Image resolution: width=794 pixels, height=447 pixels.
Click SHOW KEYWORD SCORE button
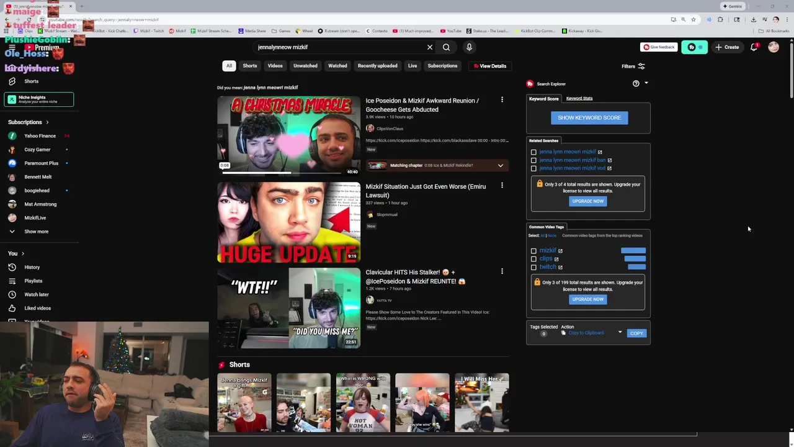pos(589,118)
